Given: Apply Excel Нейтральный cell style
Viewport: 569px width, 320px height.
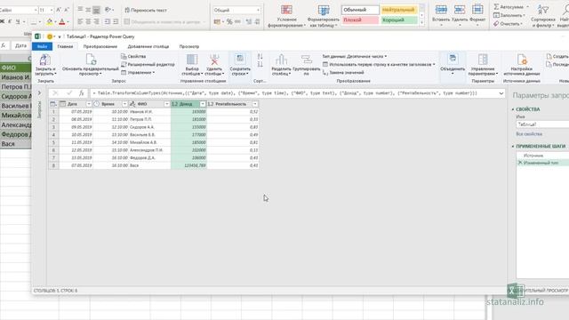Looking at the screenshot, I should [x=399, y=10].
